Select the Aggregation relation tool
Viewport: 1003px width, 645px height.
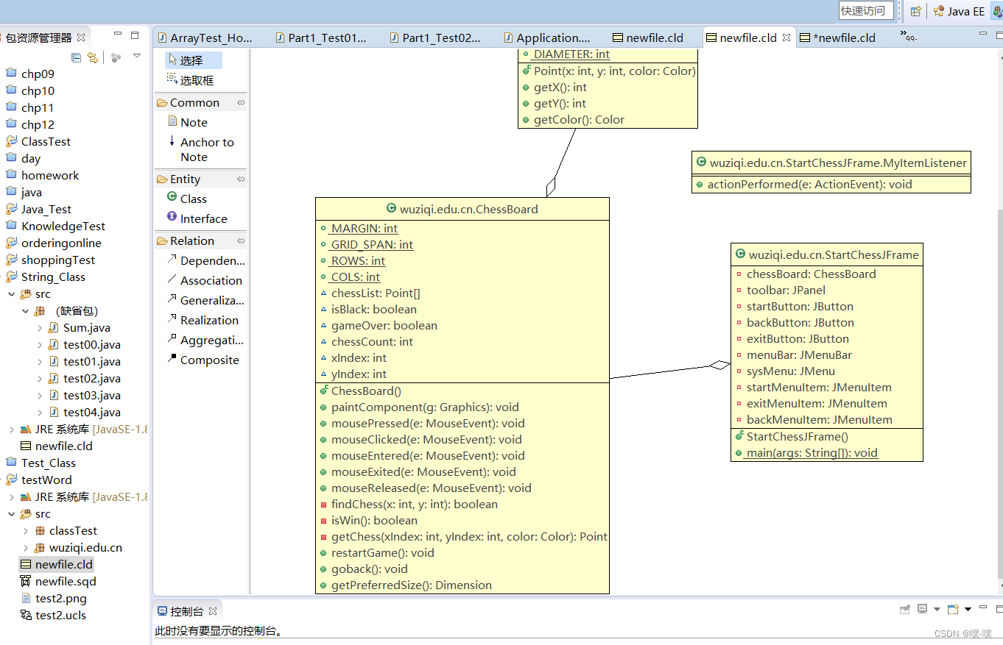click(205, 340)
